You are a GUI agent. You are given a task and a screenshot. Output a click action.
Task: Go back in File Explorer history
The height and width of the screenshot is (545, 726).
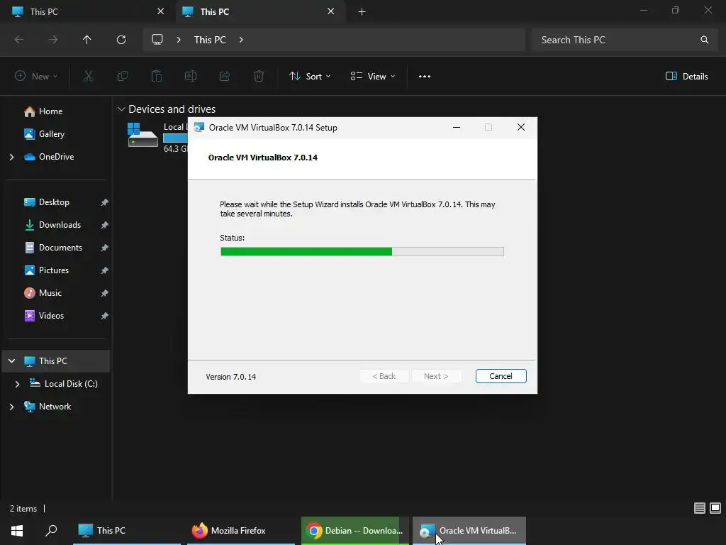19,40
